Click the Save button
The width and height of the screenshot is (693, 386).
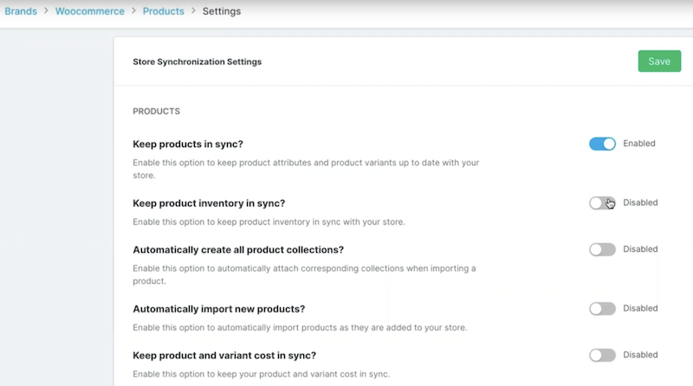click(x=659, y=61)
